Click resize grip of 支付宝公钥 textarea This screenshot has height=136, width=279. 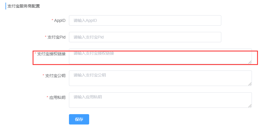(250, 84)
